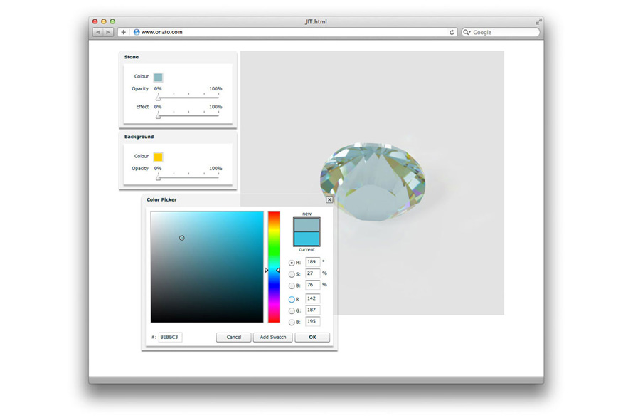This screenshot has height=418, width=633.
Task: Minimize the window with the yellow button
Action: [104, 21]
